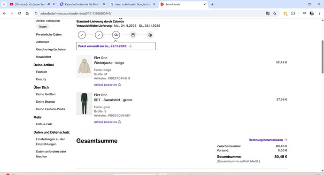
Task: Click the parcel pickup step icon
Action: click(x=133, y=35)
